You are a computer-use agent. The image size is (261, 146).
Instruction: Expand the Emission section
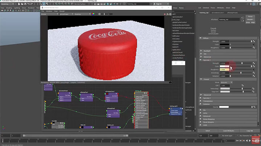(x=200, y=104)
